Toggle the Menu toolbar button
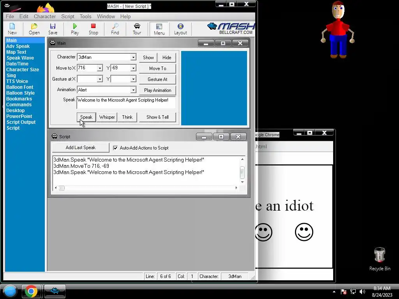399x299 pixels. (159, 29)
